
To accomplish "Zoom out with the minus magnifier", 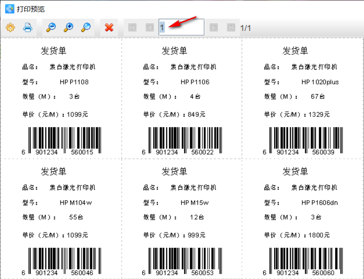I will tap(51, 27).
